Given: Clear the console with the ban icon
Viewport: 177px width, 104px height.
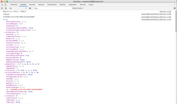Looking at the screenshot, I should (x=6, y=8).
